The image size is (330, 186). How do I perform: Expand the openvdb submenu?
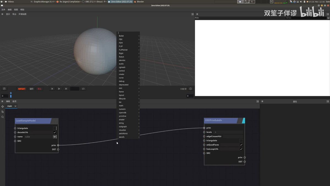point(129,113)
